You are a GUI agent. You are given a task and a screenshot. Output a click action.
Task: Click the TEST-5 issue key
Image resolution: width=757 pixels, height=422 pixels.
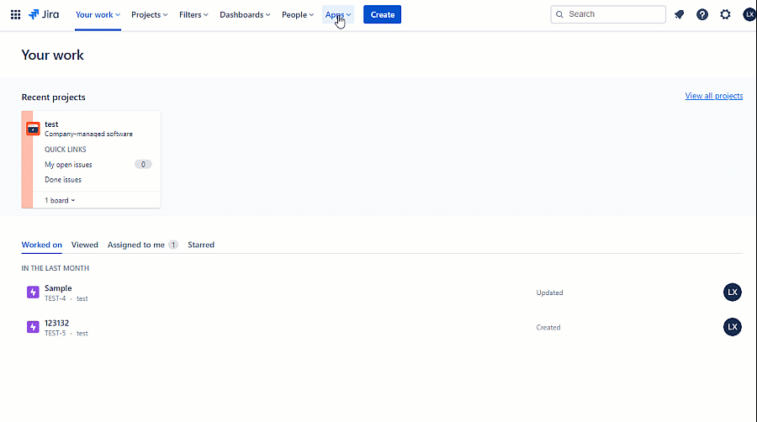point(55,333)
